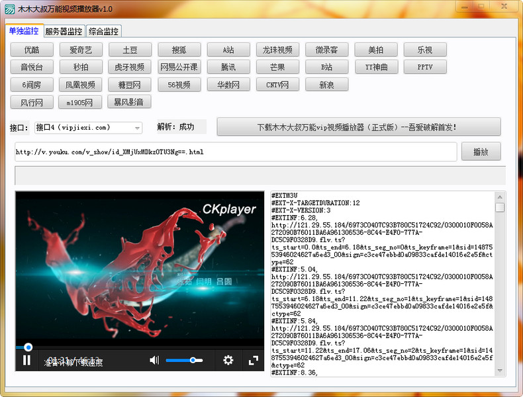Open the 接口 dropdown list
This screenshot has height=397, width=523.
89,128
